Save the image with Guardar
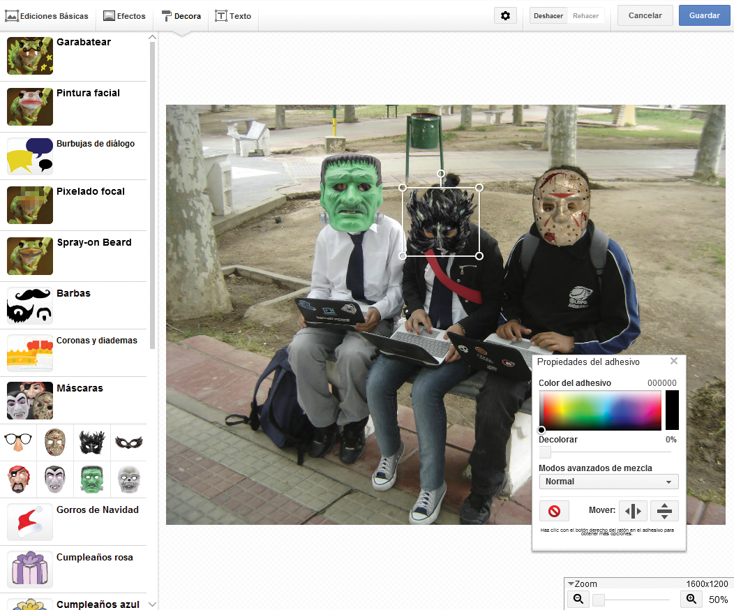Viewport: 734px width, 610px height. [x=705, y=15]
